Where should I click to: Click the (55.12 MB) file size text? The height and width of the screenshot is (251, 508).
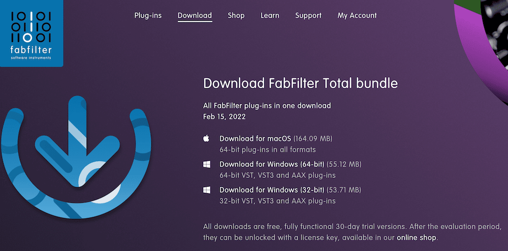344,164
